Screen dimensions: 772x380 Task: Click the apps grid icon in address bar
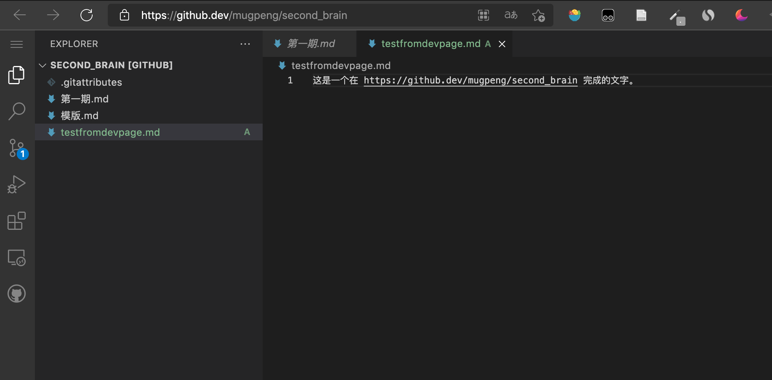[484, 15]
